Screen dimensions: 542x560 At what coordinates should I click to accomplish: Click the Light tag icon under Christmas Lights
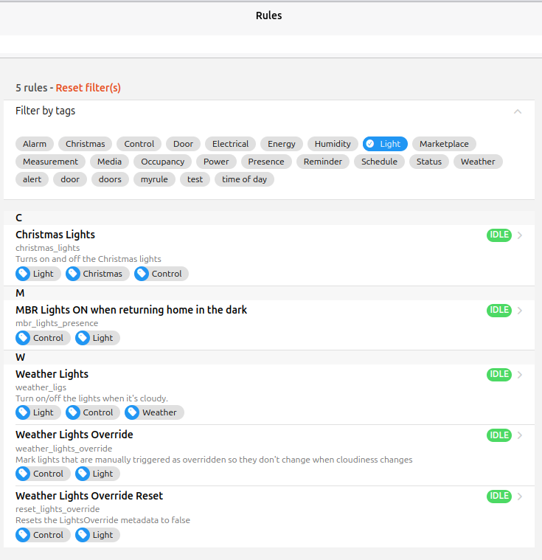24,274
